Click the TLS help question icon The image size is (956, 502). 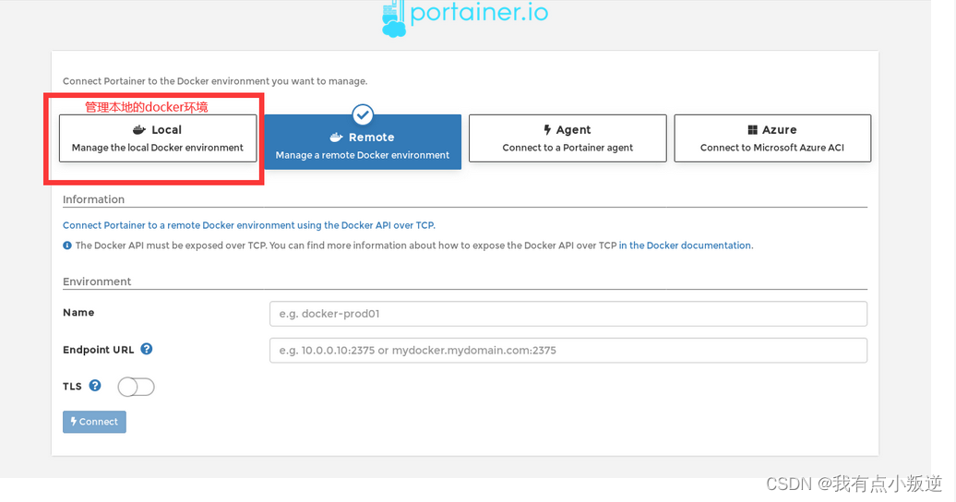point(95,386)
